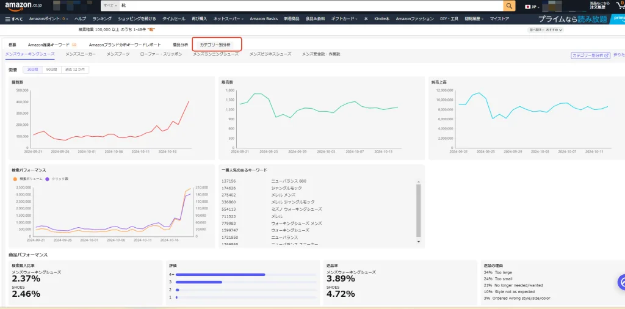The height and width of the screenshot is (309, 625).
Task: Open ショッピングを続ける link
Action: (x=137, y=19)
